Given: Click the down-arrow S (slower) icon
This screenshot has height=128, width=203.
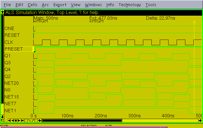Looking at the screenshot, I should [33, 121].
